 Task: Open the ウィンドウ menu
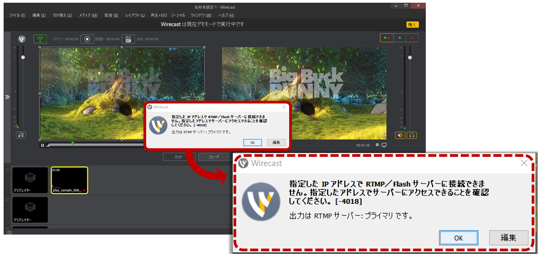pos(201,15)
